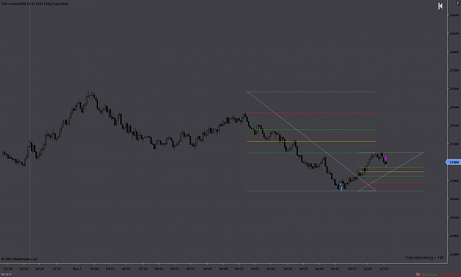Image resolution: width=461 pixels, height=277 pixels.
Task: Click the 23460 price axis label
Action: [454, 181]
